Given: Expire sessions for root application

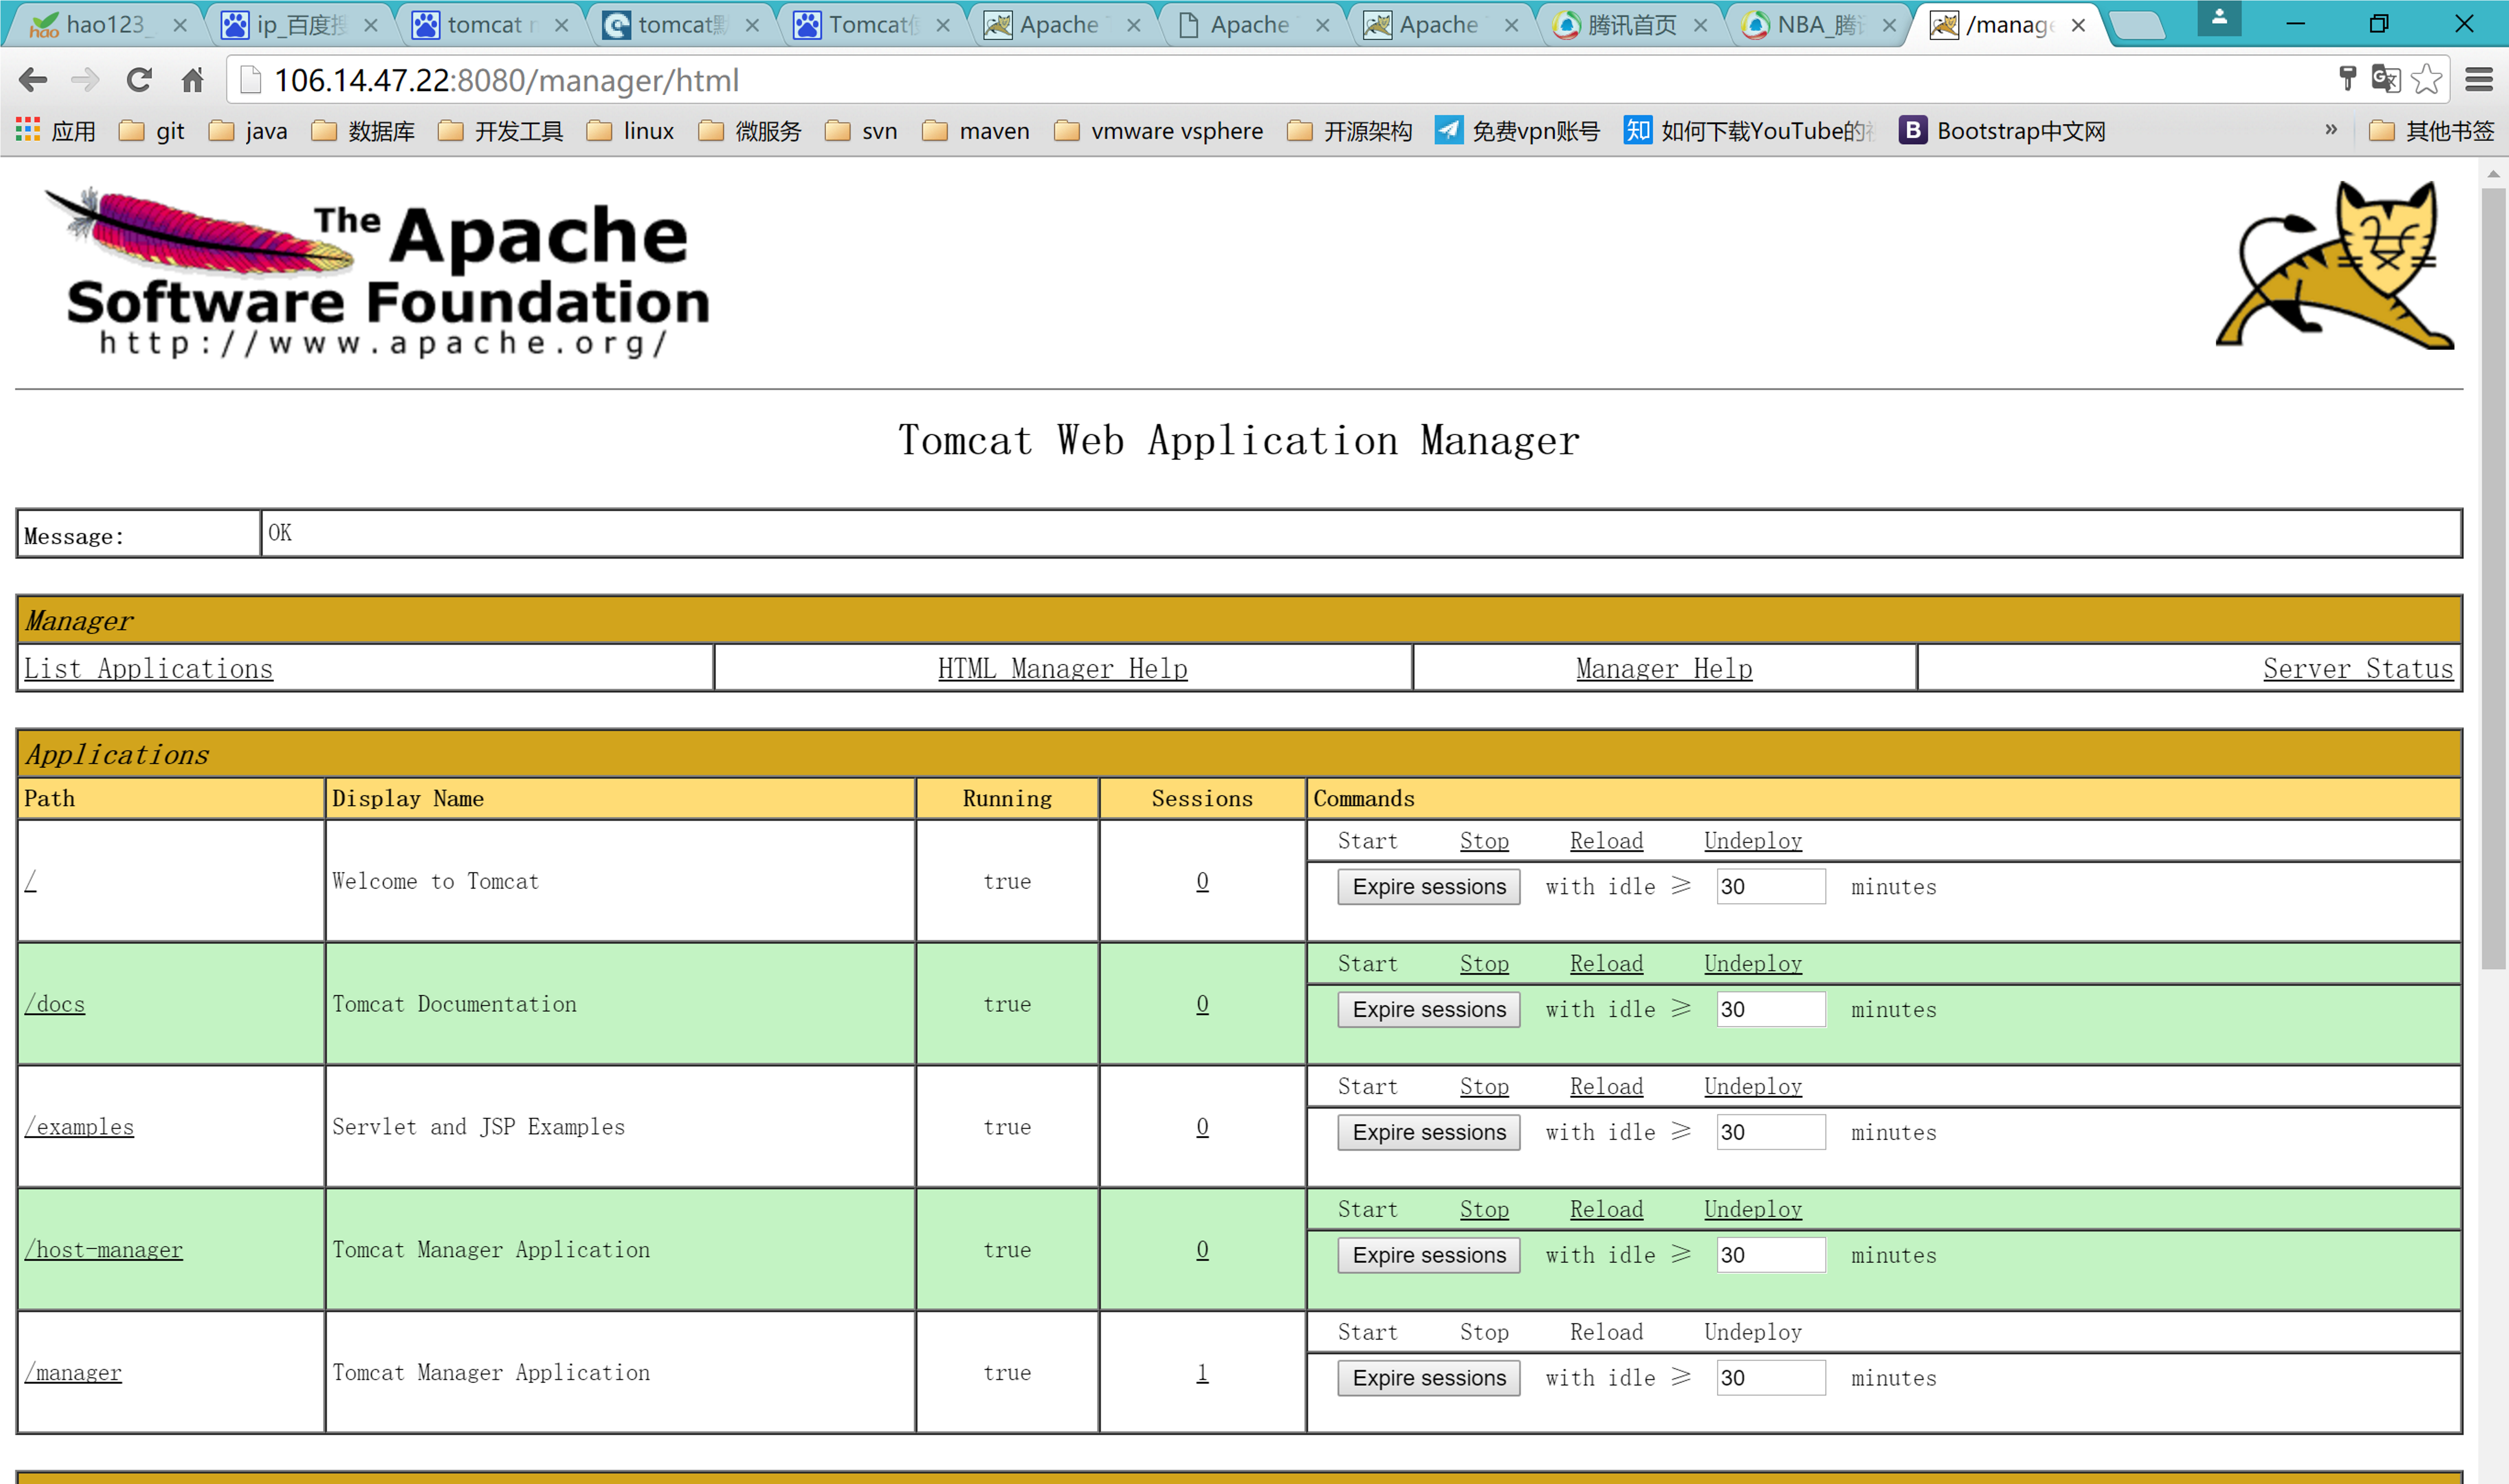Looking at the screenshot, I should pyautogui.click(x=1429, y=887).
